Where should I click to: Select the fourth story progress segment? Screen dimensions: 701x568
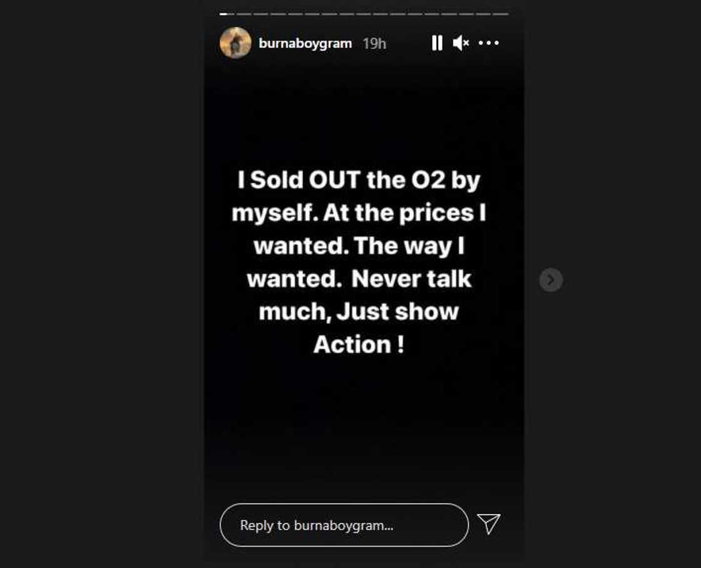(277, 13)
